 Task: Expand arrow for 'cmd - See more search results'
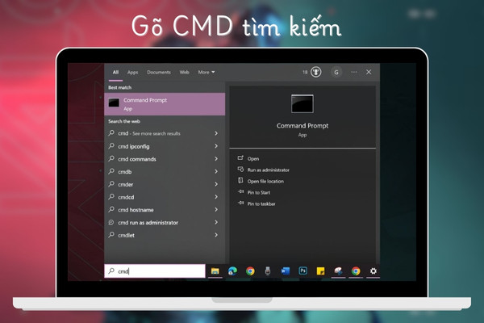tap(216, 133)
